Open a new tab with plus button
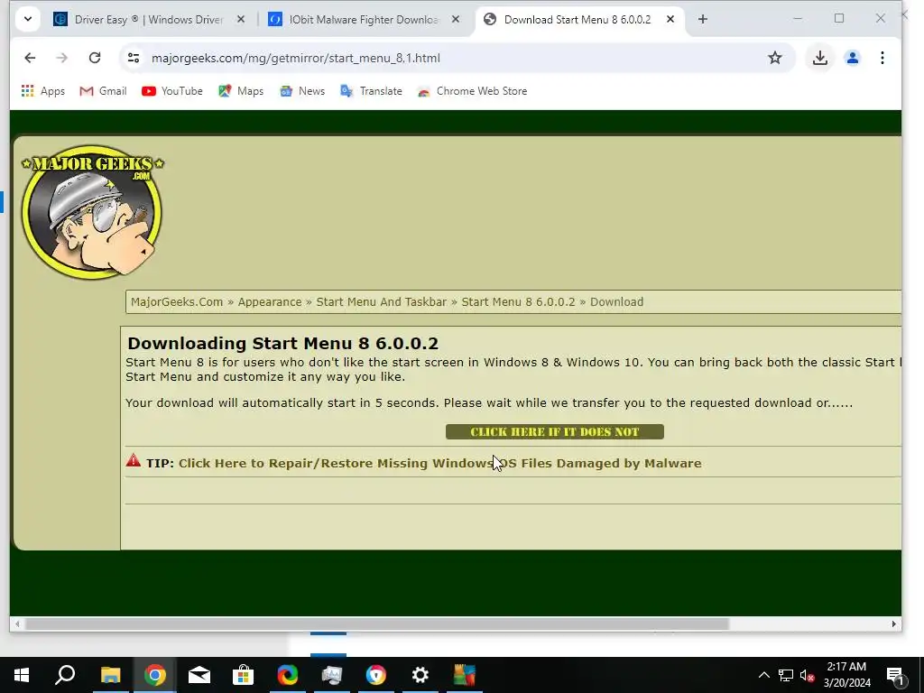Viewport: 924px width, 693px height. tap(702, 20)
